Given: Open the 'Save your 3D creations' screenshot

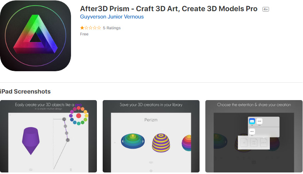Looking at the screenshot, I should [151, 136].
